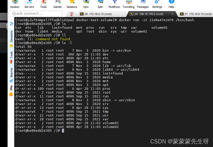The height and width of the screenshot is (147, 213).
Task: Click the 'drwxrwxrwt' permissions of tmp
Action: (25, 112)
